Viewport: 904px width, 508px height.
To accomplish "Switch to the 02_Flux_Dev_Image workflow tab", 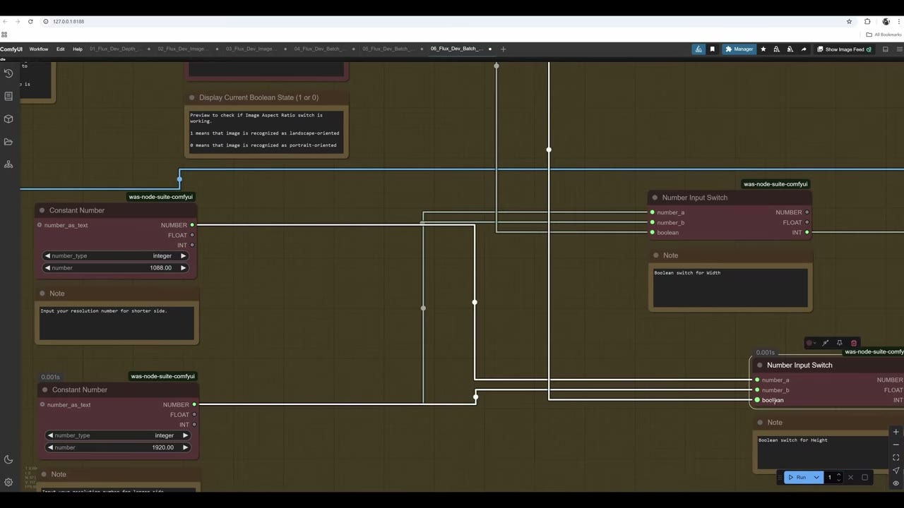I will click(182, 49).
